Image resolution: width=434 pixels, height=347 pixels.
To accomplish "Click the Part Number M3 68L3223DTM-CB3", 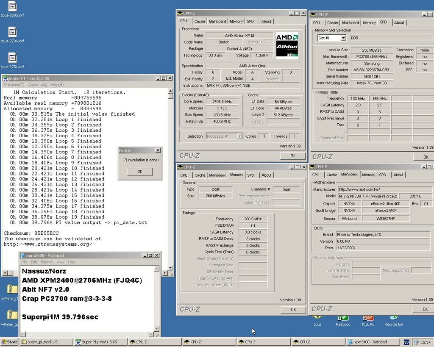I will [371, 70].
